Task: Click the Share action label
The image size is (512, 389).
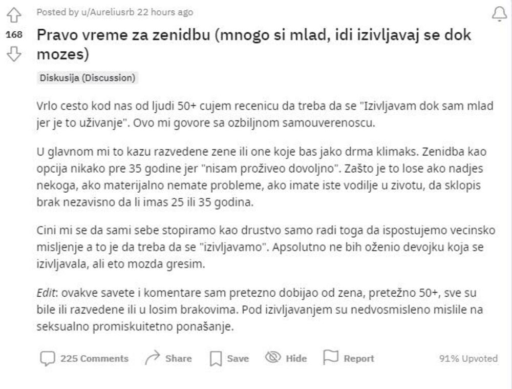Action: tap(179, 359)
